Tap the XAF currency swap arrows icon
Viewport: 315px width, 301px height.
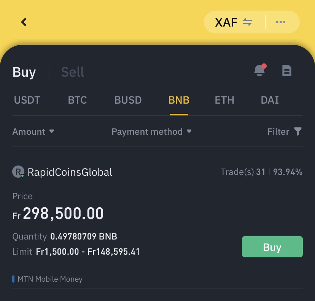click(248, 22)
